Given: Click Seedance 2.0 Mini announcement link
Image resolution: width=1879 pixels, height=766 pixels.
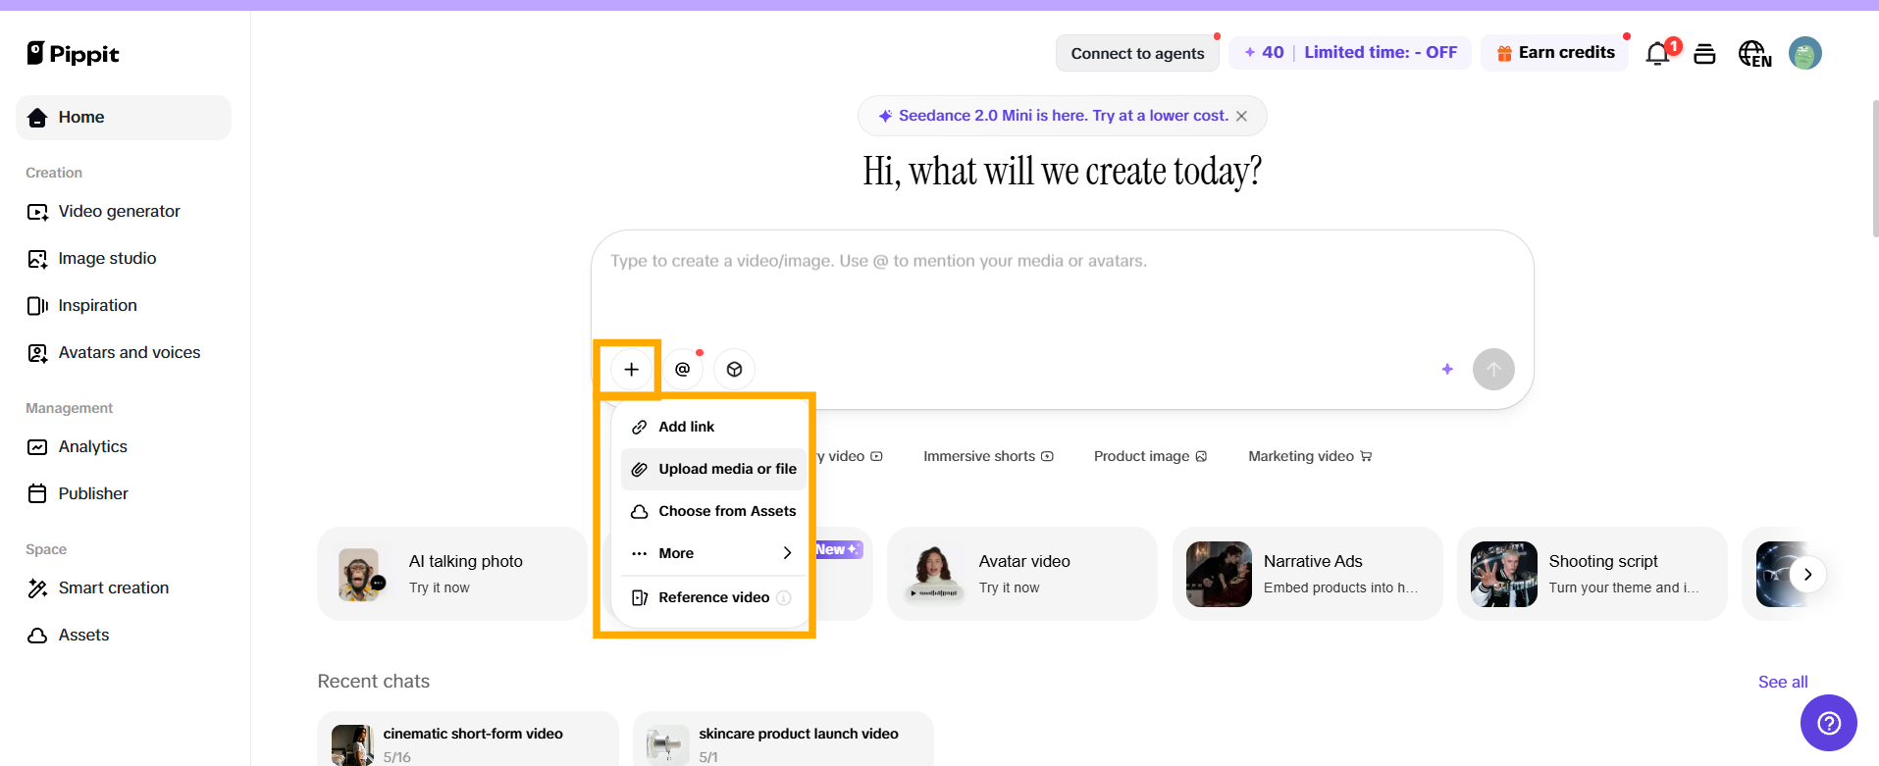Looking at the screenshot, I should point(1063,116).
